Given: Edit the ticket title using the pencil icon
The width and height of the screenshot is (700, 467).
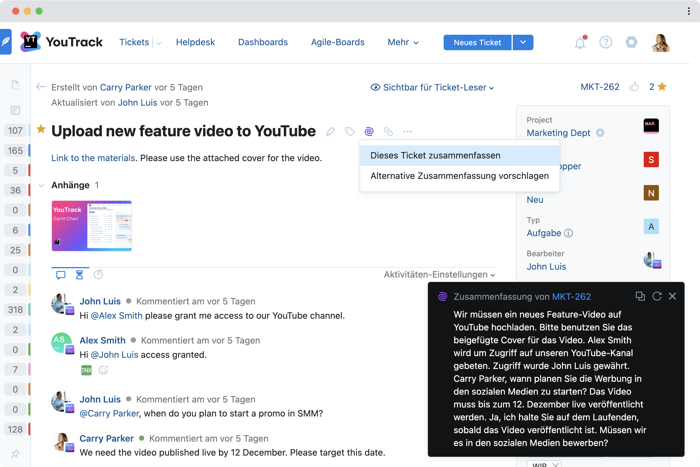Looking at the screenshot, I should pos(330,131).
